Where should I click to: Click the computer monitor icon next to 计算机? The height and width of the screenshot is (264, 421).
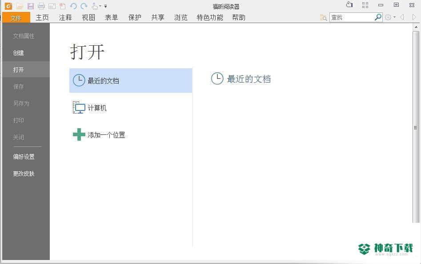[79, 107]
